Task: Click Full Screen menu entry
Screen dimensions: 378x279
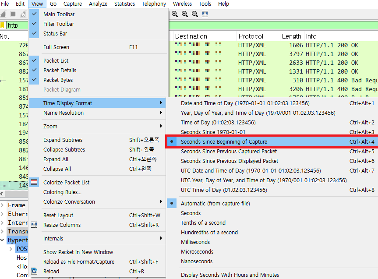Action: point(97,47)
